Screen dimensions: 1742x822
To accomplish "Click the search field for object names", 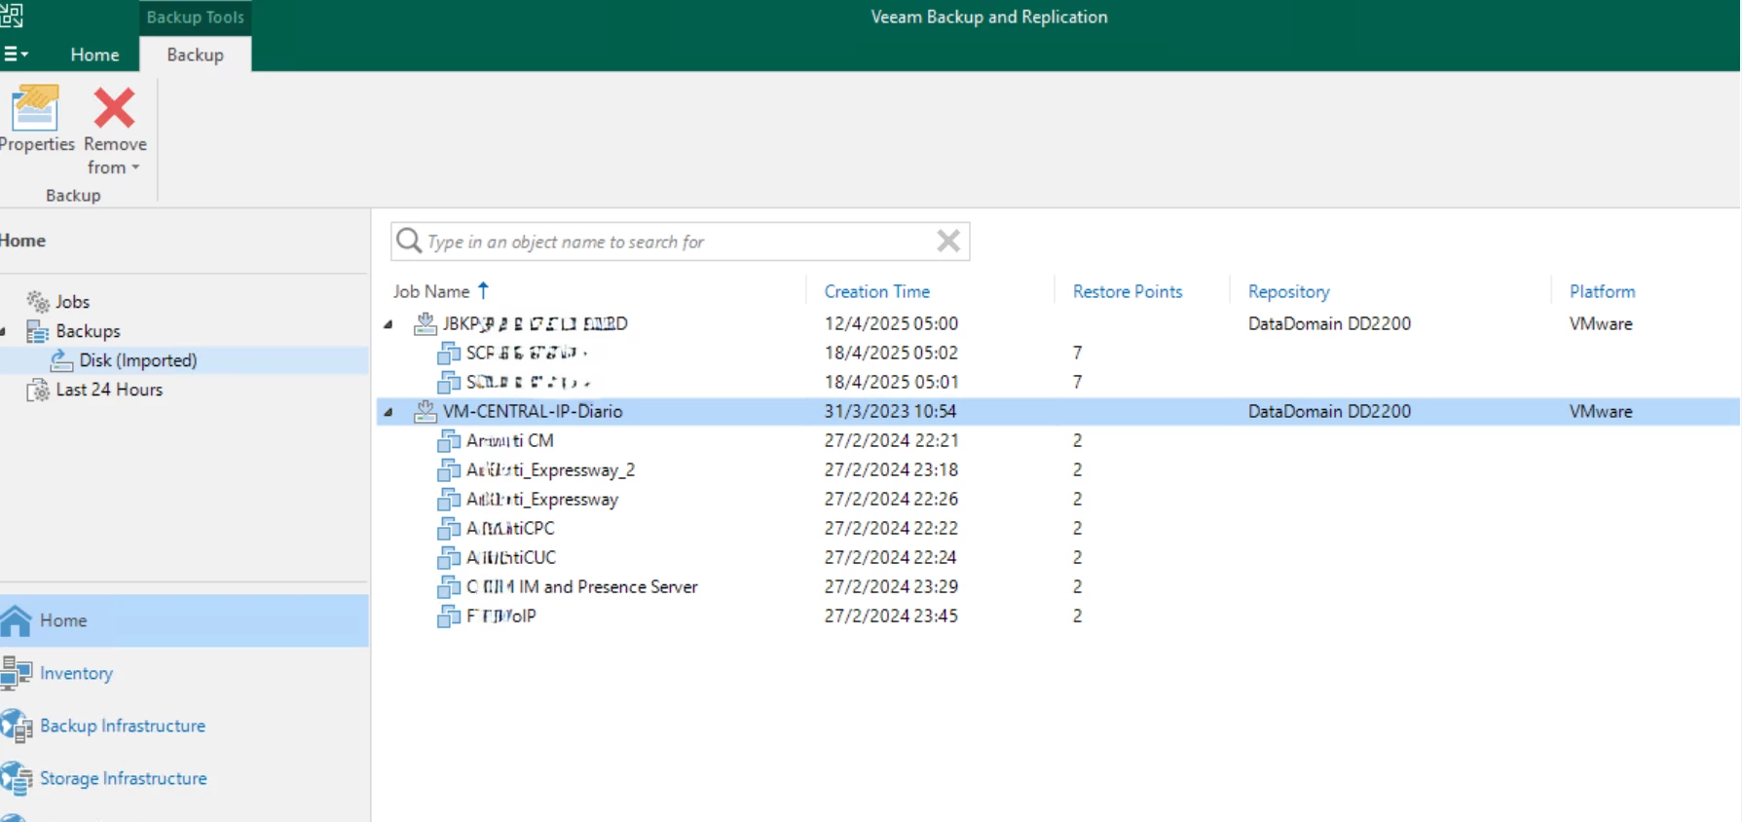I will click(x=680, y=242).
